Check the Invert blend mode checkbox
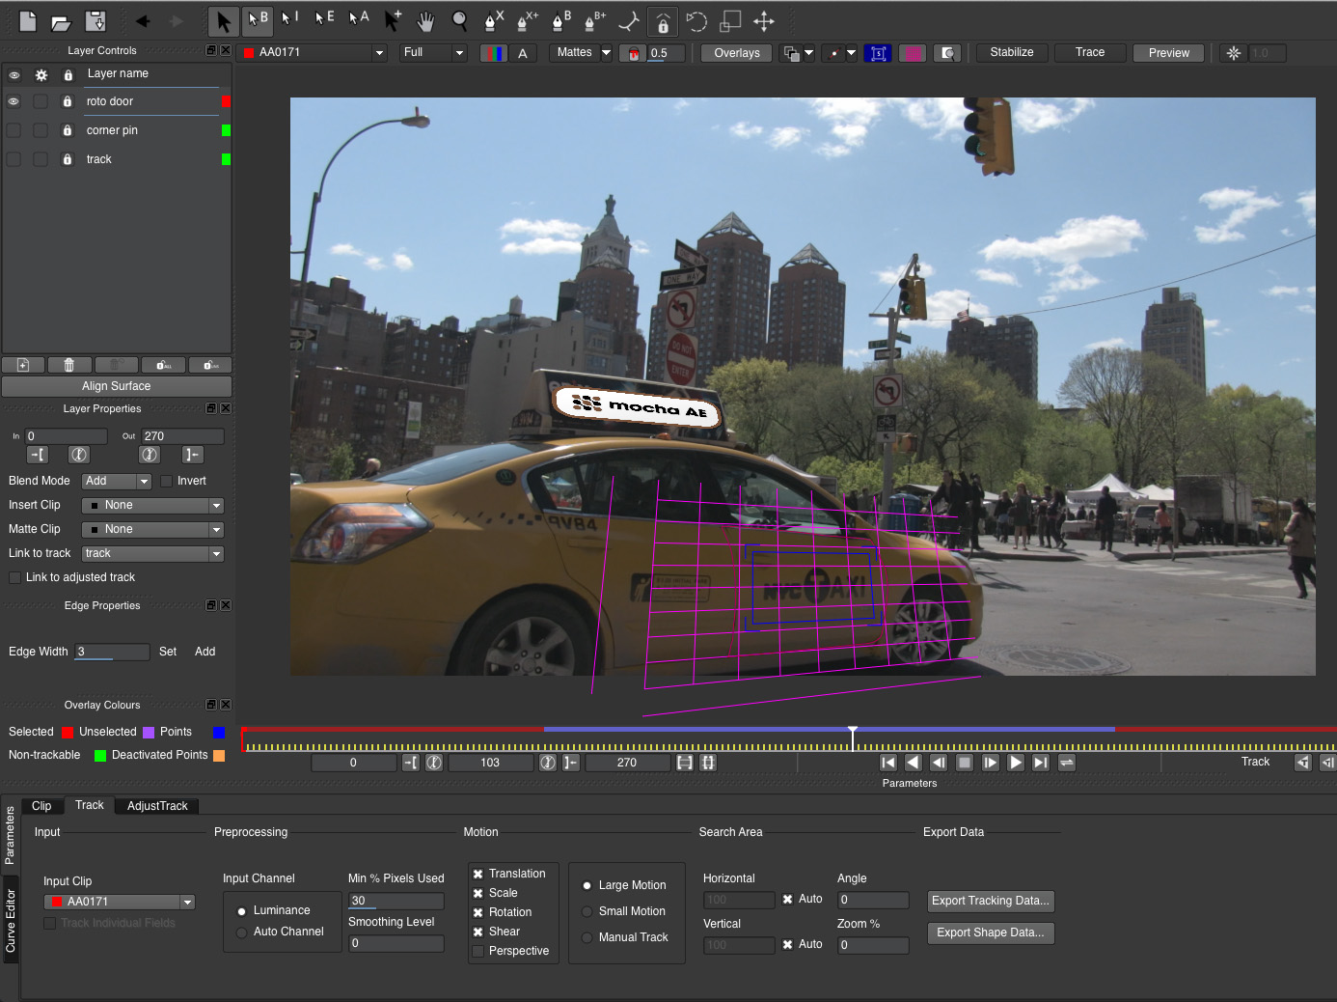This screenshot has width=1337, height=1002. (x=167, y=481)
